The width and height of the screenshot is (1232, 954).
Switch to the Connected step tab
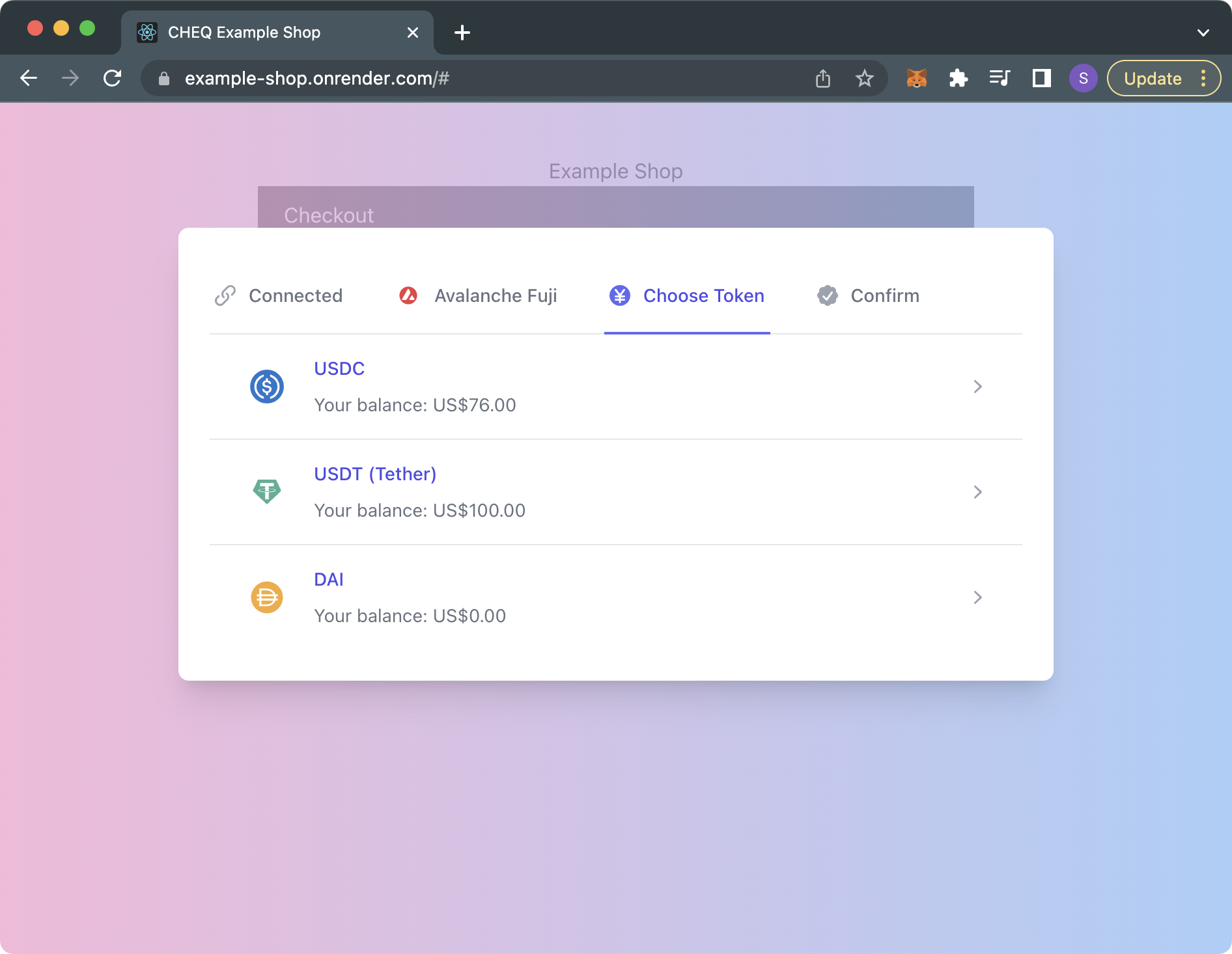(279, 296)
